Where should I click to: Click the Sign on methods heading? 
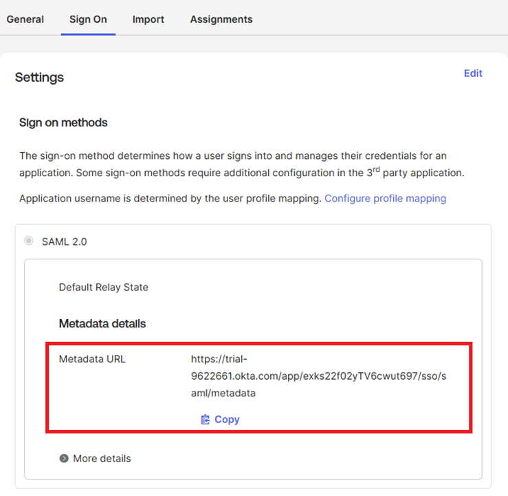click(63, 123)
